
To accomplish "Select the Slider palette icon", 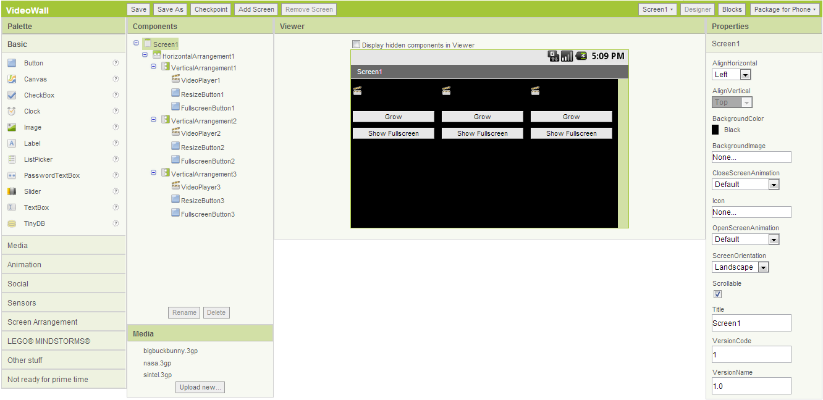I will [12, 191].
